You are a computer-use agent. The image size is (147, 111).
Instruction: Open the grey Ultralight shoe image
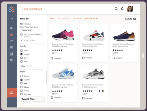(94, 74)
